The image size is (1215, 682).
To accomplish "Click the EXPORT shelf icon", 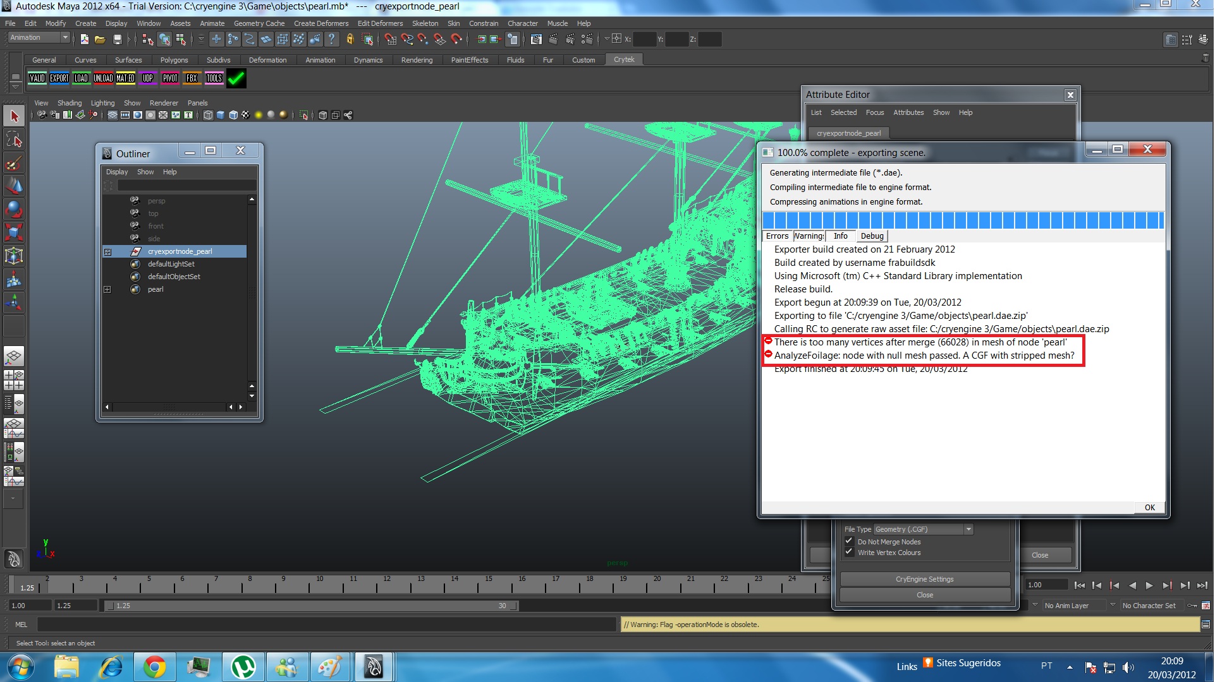I will coord(59,79).
